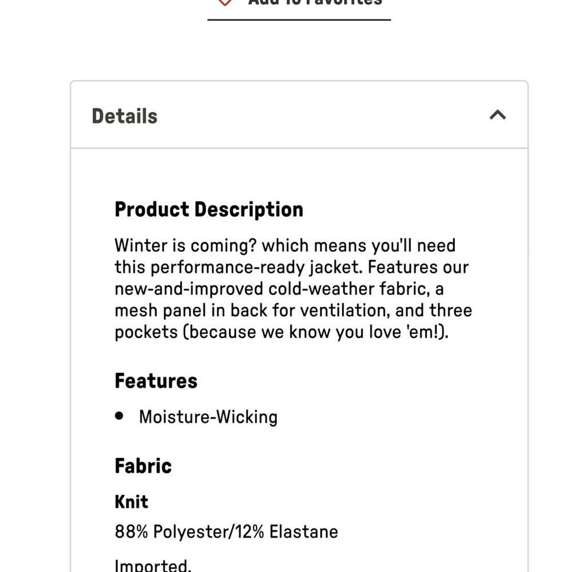Switch to the Product Description heading
Viewport: 572px width, 572px height.
tap(209, 209)
